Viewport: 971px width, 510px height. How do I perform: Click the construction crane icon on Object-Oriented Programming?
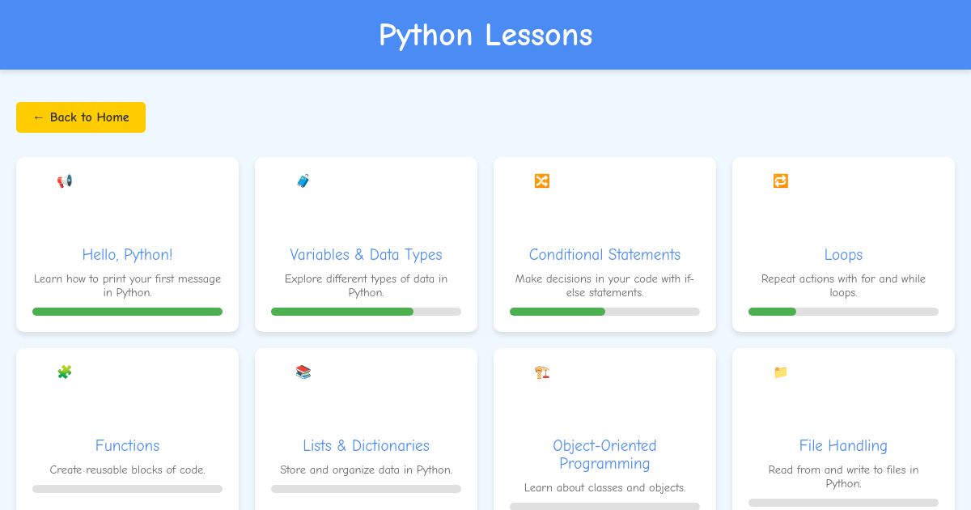[x=541, y=372]
